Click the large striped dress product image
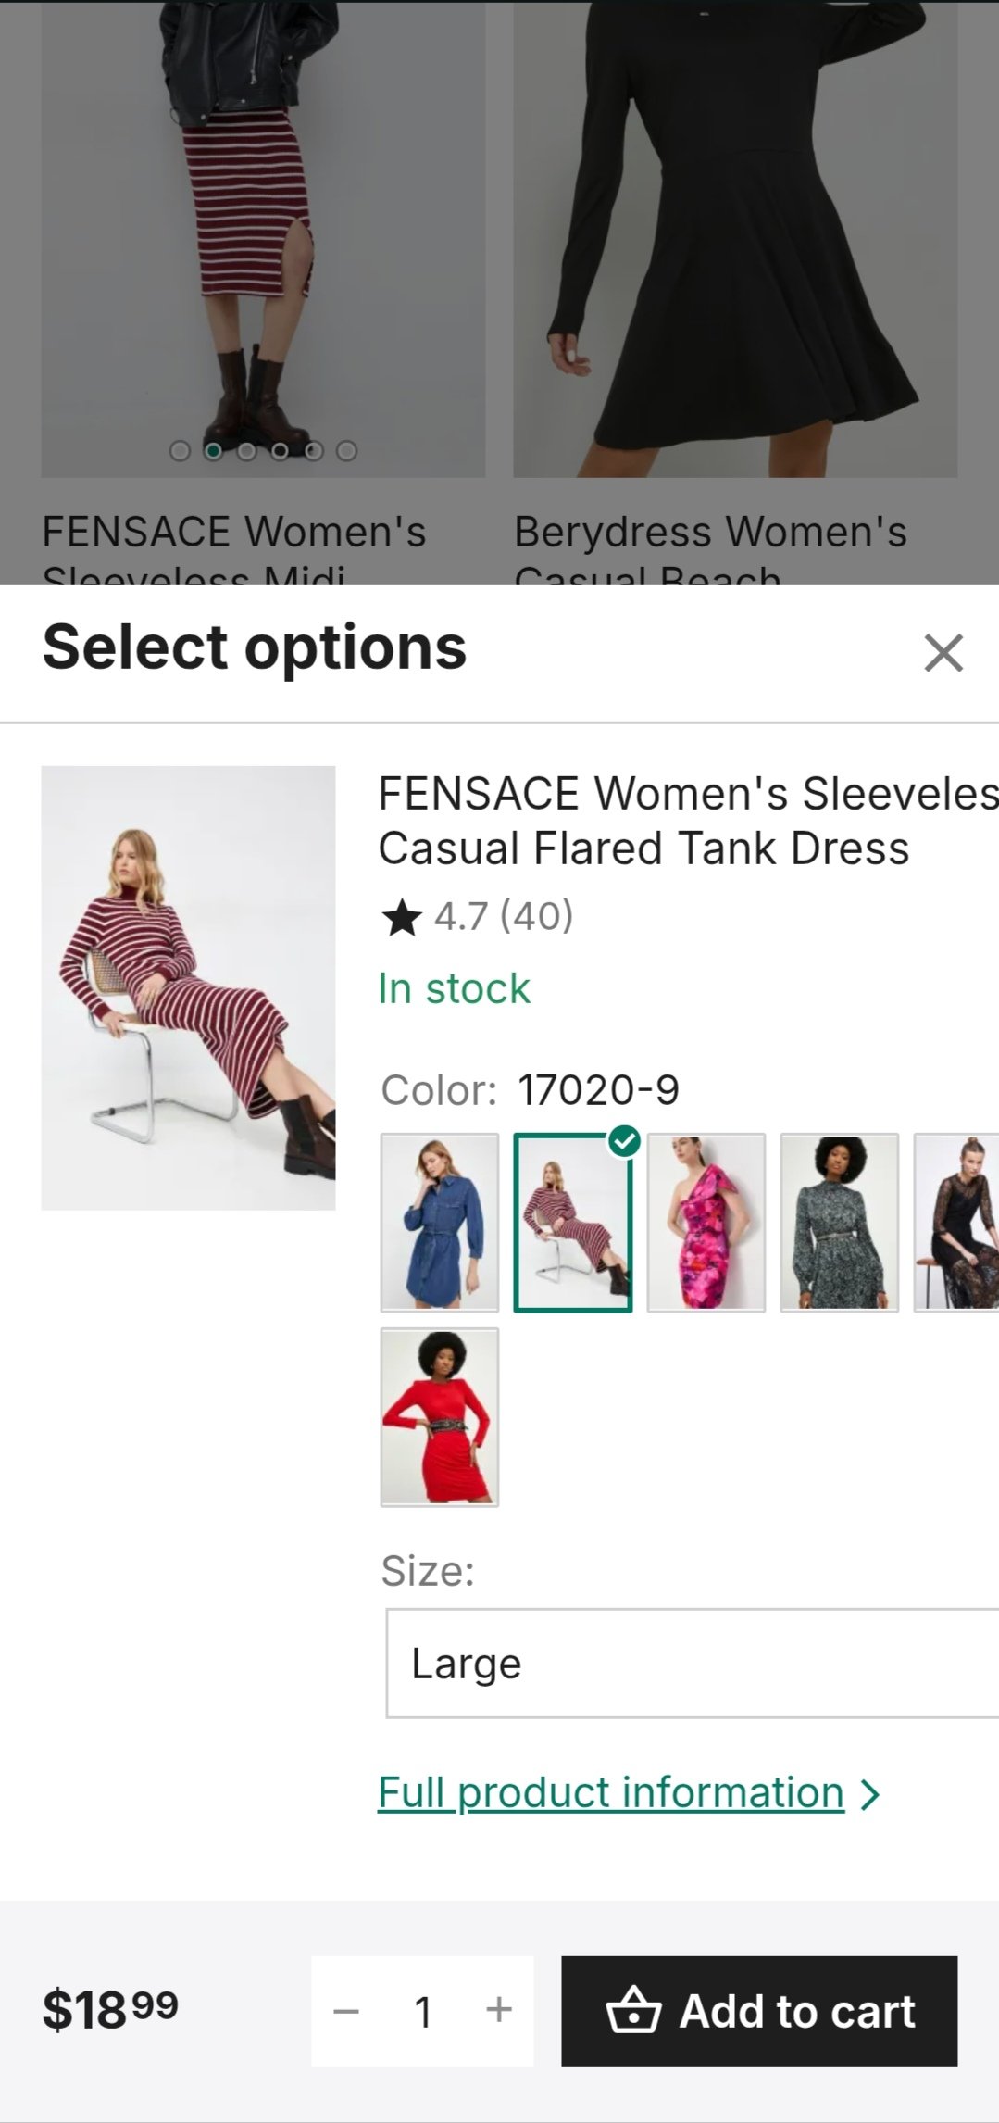The width and height of the screenshot is (999, 2123). (188, 987)
